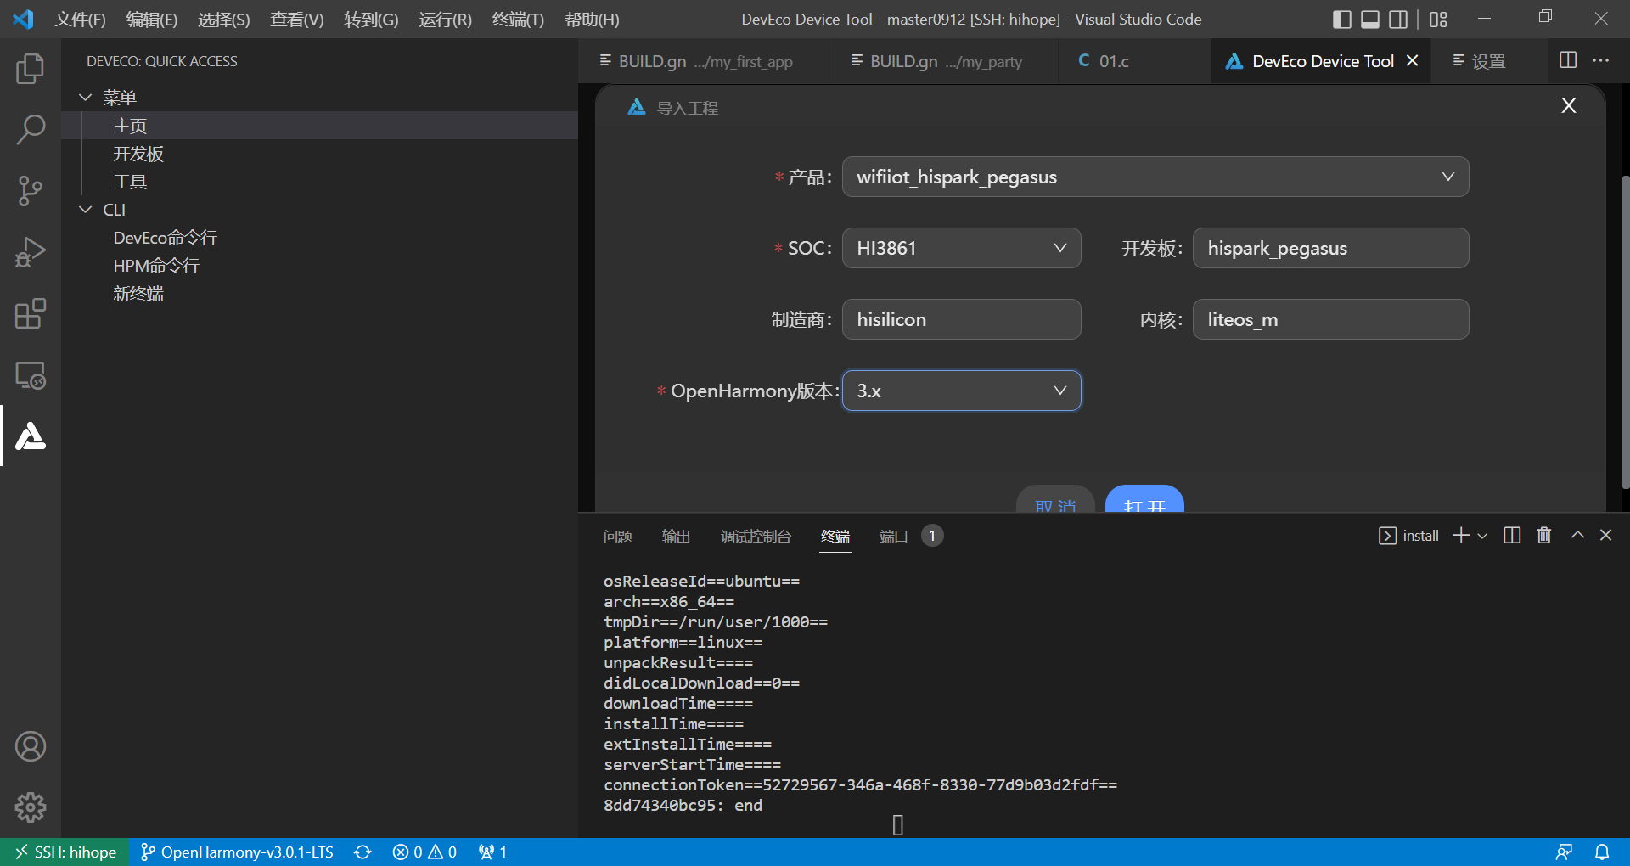Split the editor to the right
1630x866 pixels.
point(1568,60)
